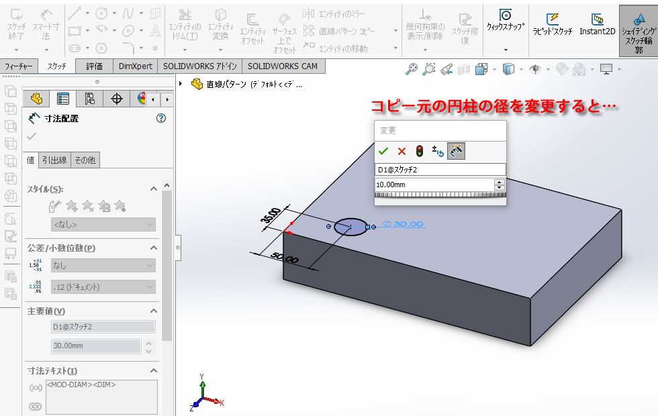This screenshot has height=416, width=658.
Task: Toggle mark dimension for drawing import
Action: (x=456, y=151)
